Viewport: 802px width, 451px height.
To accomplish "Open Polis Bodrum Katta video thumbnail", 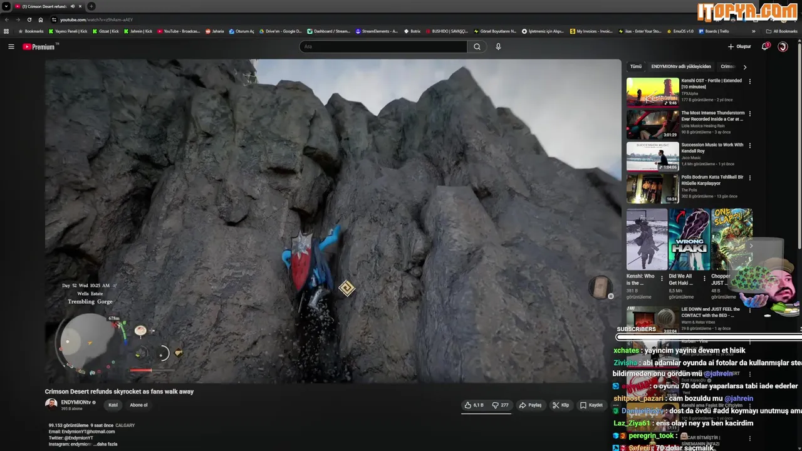I will tap(652, 189).
